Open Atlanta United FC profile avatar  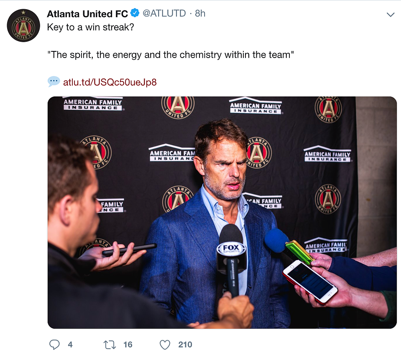pyautogui.click(x=23, y=25)
